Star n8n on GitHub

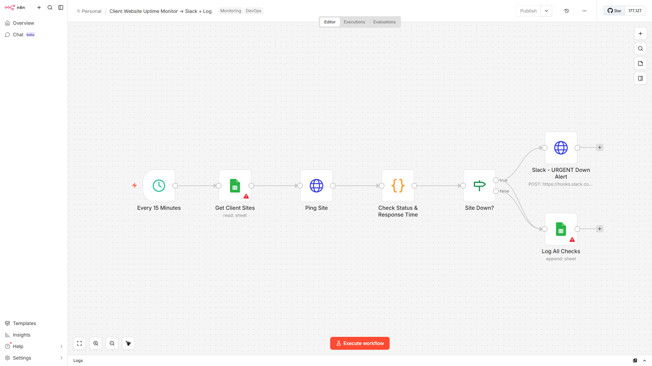[x=614, y=11]
